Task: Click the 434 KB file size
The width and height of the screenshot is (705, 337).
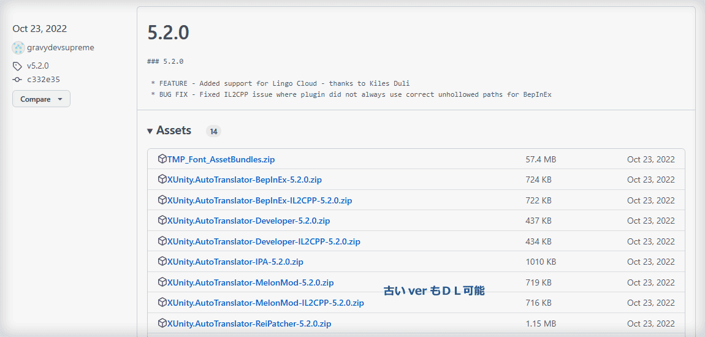Action: coord(539,241)
